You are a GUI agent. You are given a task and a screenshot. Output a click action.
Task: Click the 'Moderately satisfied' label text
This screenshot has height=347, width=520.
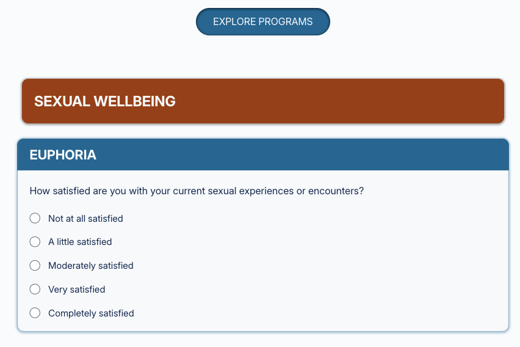[90, 266]
